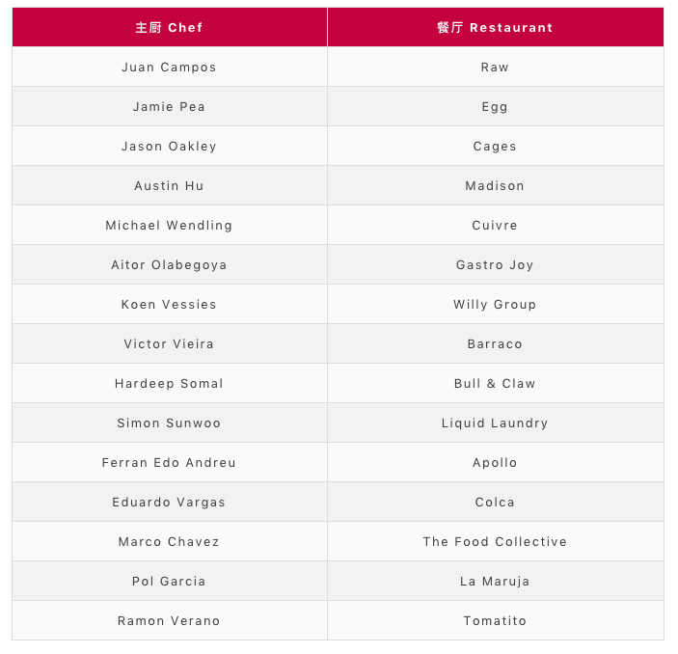Screen dimensions: 678x654
Task: Click the Restaurant column header
Action: click(x=496, y=27)
